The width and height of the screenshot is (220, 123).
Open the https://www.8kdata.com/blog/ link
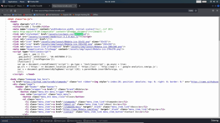tap(81, 109)
